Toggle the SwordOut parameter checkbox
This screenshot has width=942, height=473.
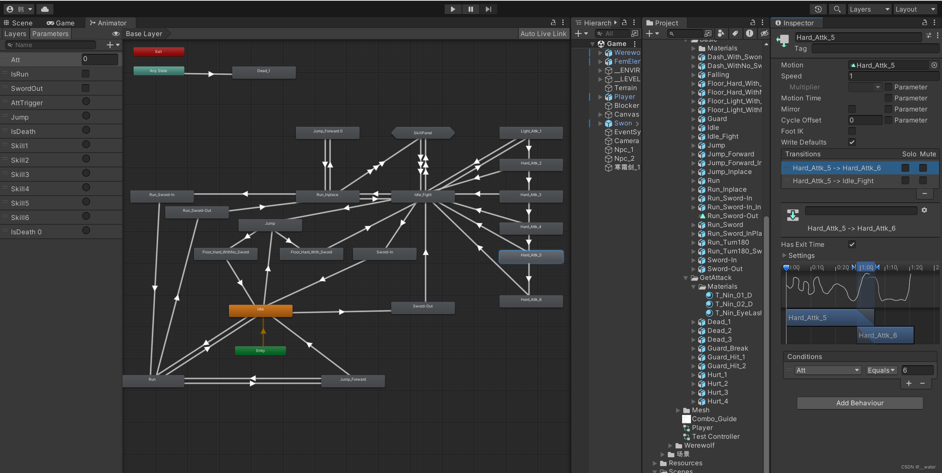(86, 88)
